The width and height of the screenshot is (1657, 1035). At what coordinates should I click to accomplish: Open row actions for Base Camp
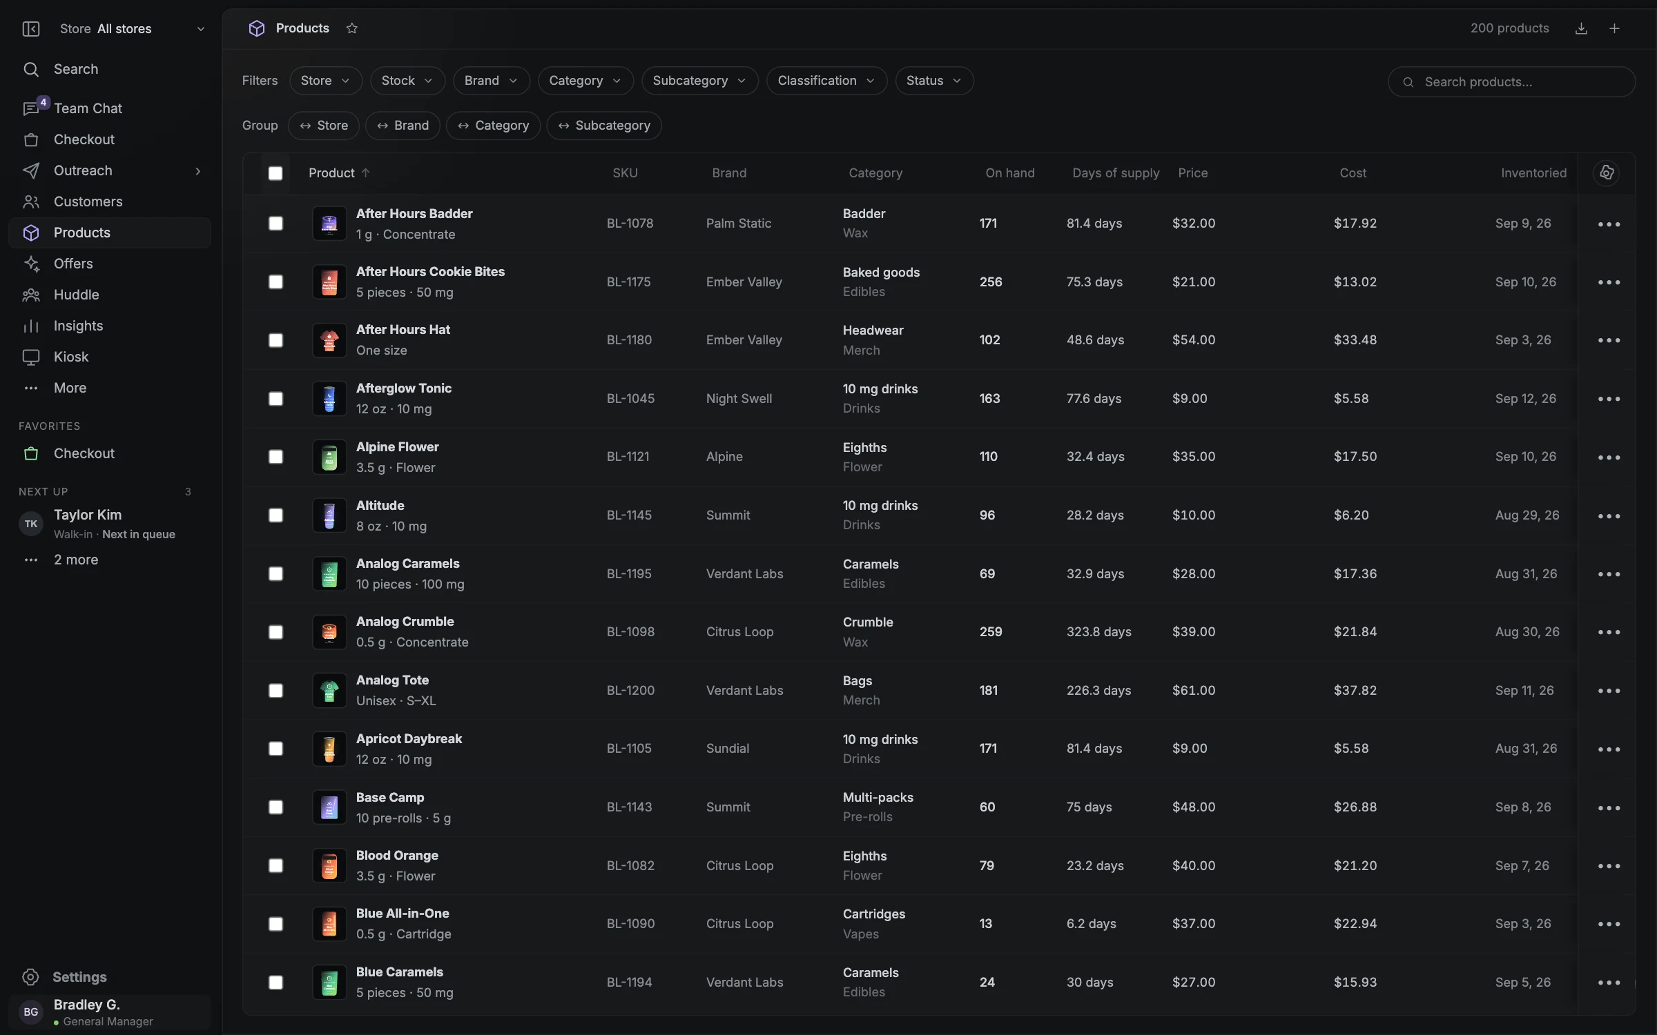click(x=1609, y=807)
